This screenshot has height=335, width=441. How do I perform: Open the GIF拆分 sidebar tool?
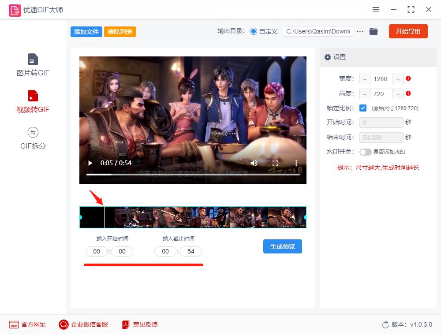click(33, 139)
